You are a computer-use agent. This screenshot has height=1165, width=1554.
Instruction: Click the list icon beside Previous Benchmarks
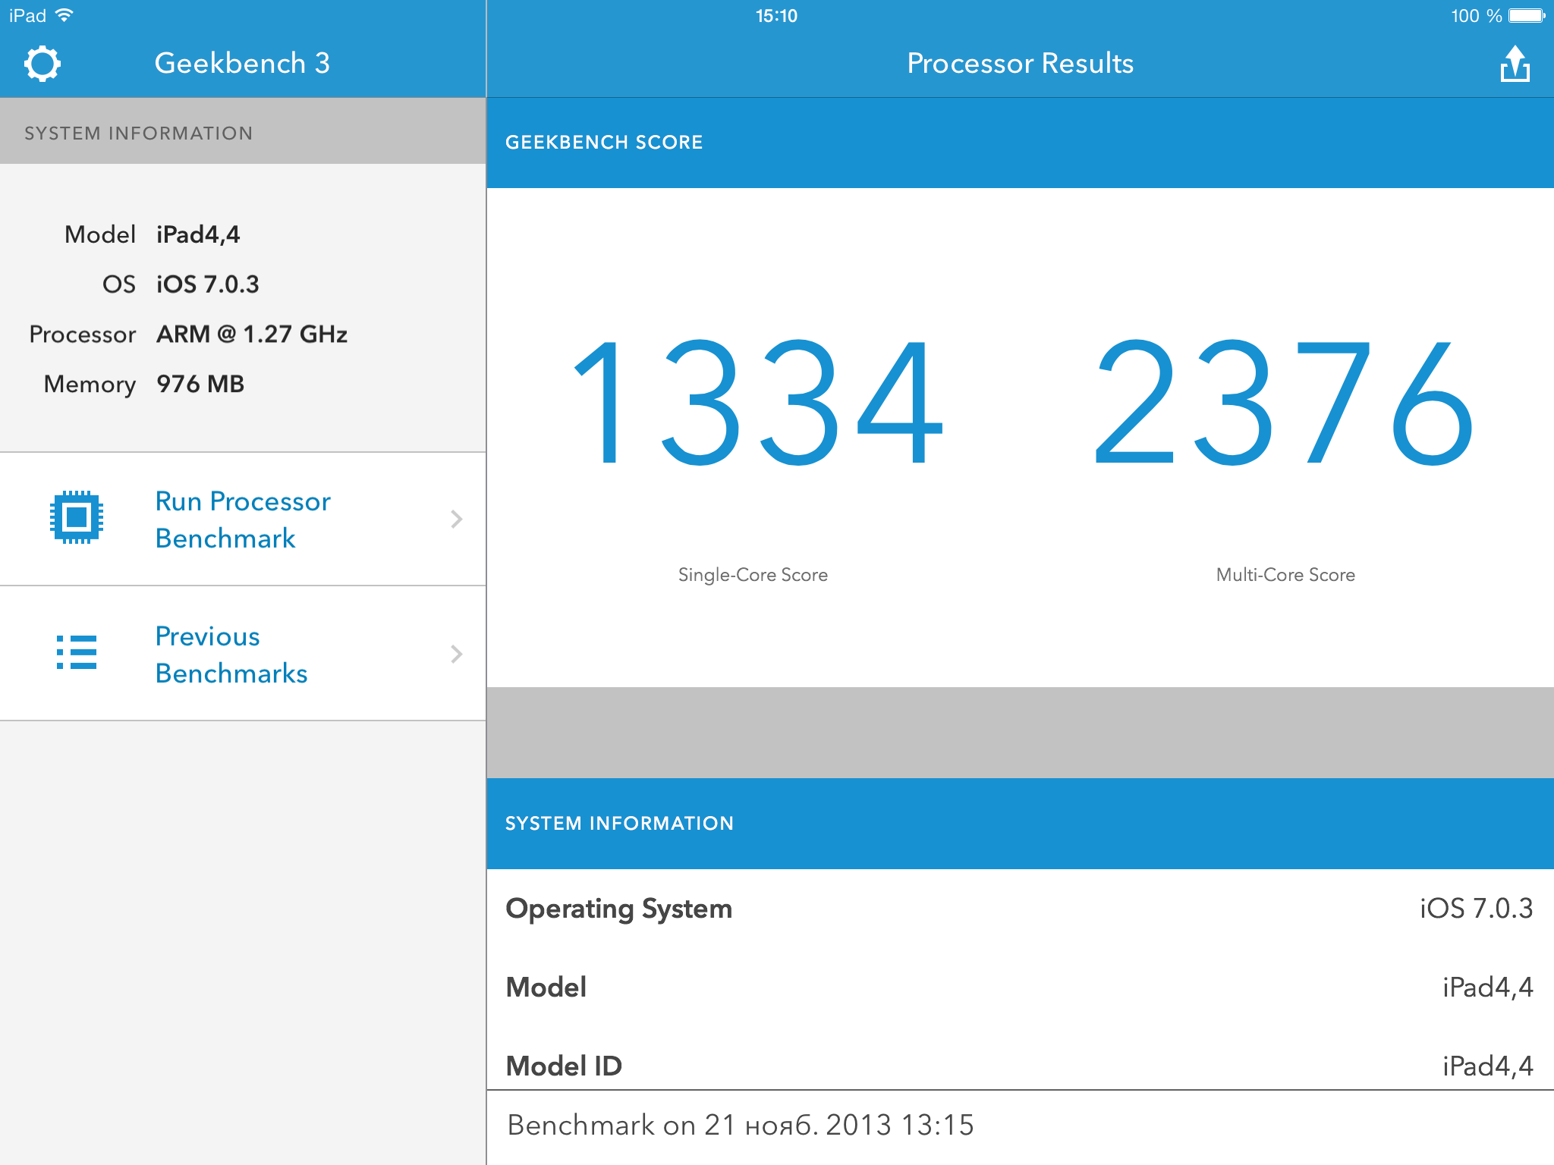click(77, 652)
